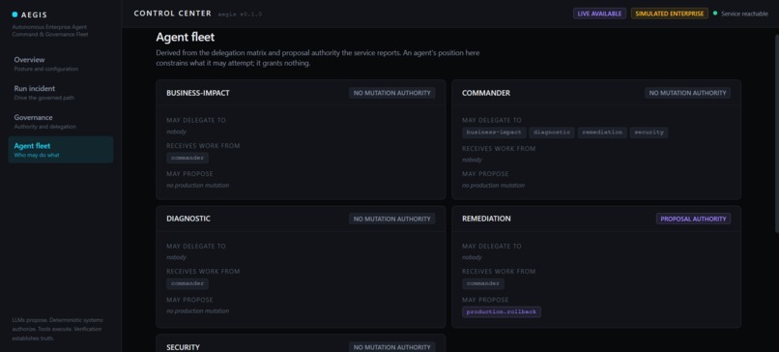
Task: Open the Run incident sidebar section
Action: (61, 93)
